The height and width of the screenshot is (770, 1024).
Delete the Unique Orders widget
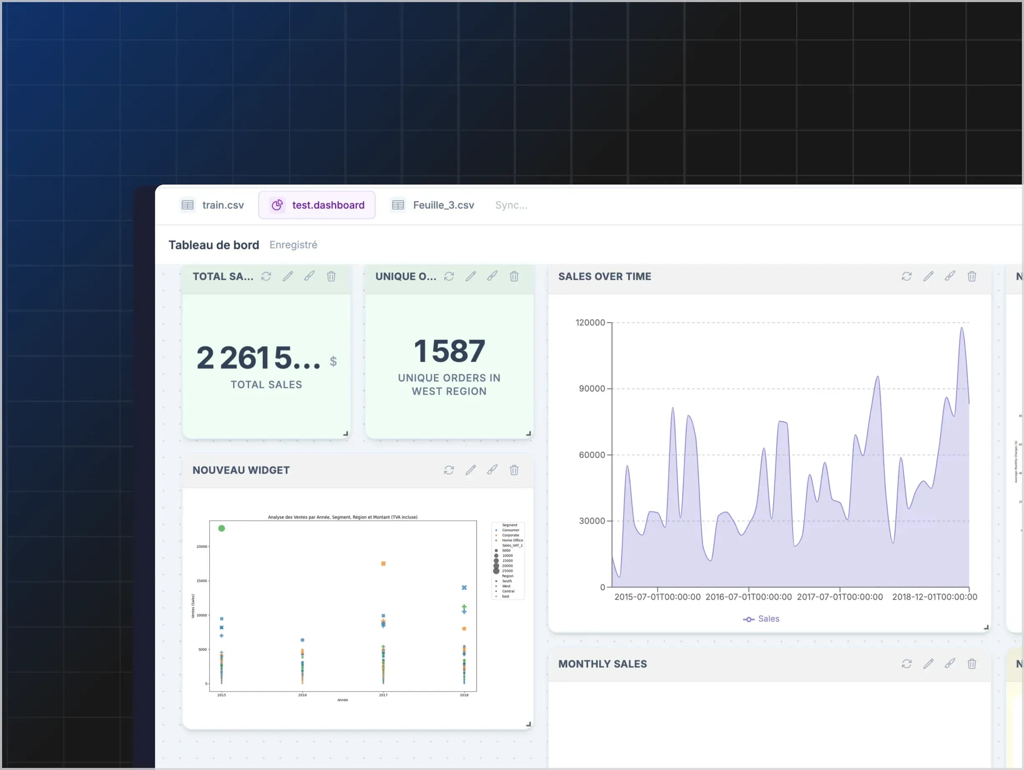pyautogui.click(x=515, y=276)
